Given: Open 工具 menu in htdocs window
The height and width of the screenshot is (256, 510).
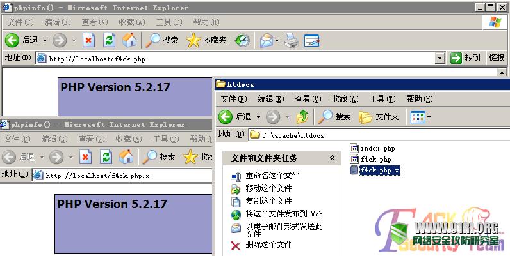Looking at the screenshot, I should (x=383, y=99).
